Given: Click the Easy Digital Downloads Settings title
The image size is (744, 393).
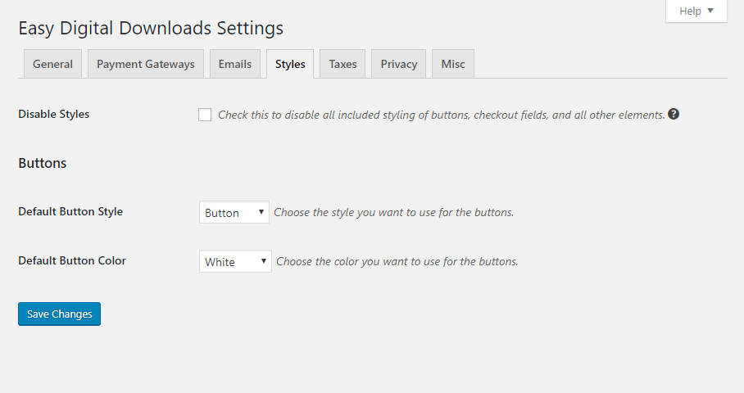Looking at the screenshot, I should coord(151,29).
